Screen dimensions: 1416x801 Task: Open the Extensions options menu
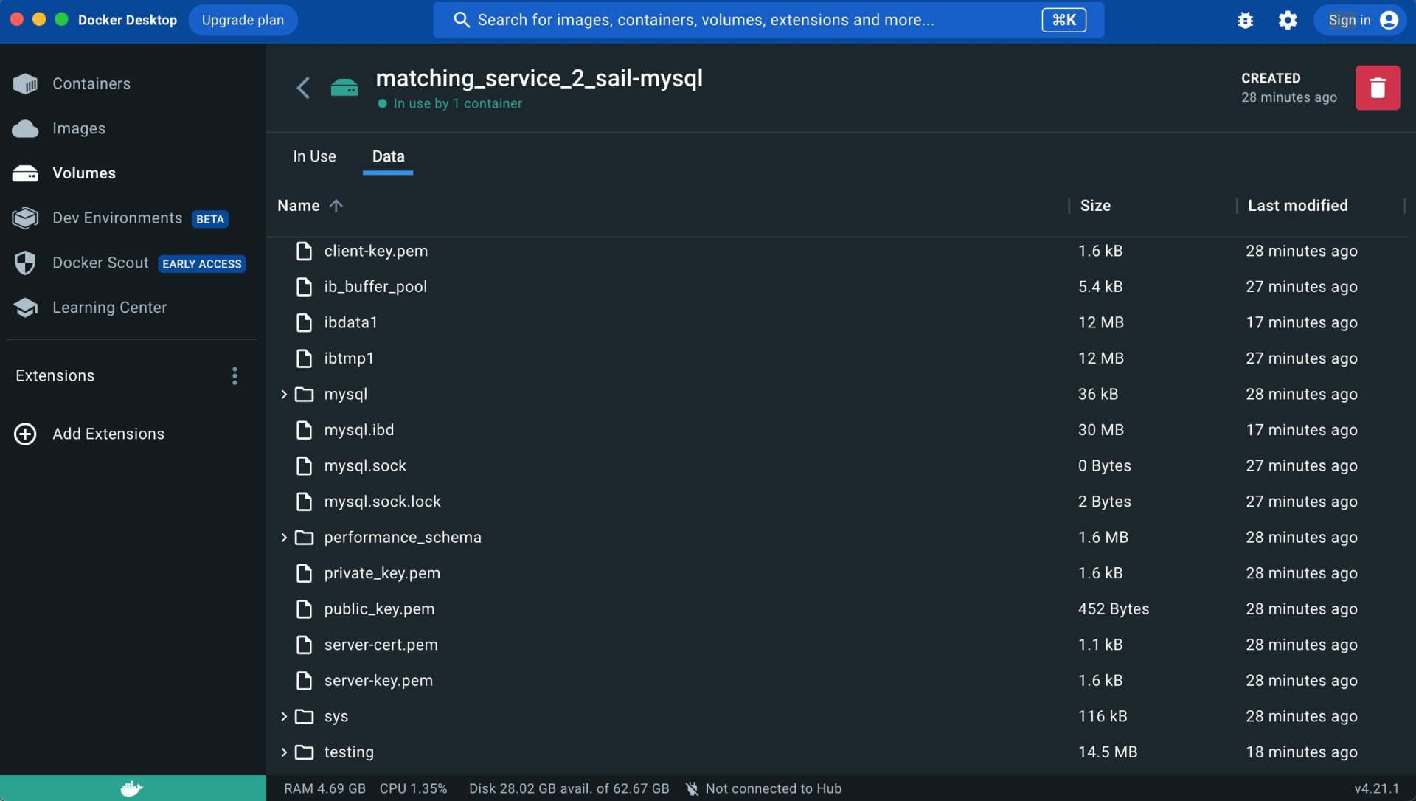pos(234,376)
